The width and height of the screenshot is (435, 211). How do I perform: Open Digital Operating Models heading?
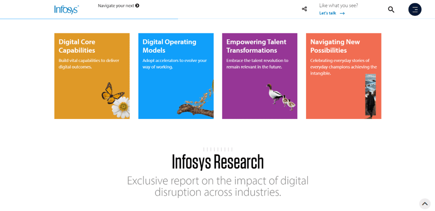tap(169, 46)
